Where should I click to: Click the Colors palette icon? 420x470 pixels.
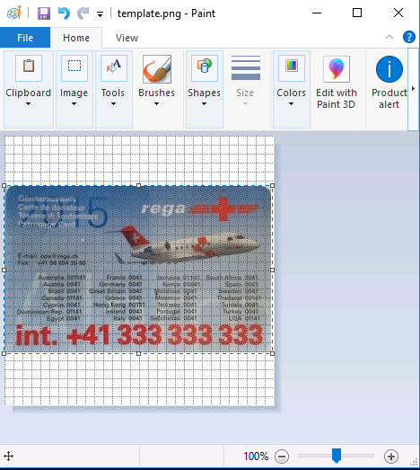pos(292,67)
